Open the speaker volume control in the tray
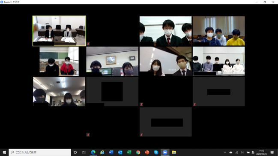The height and width of the screenshot is (156, 278). coord(242,152)
